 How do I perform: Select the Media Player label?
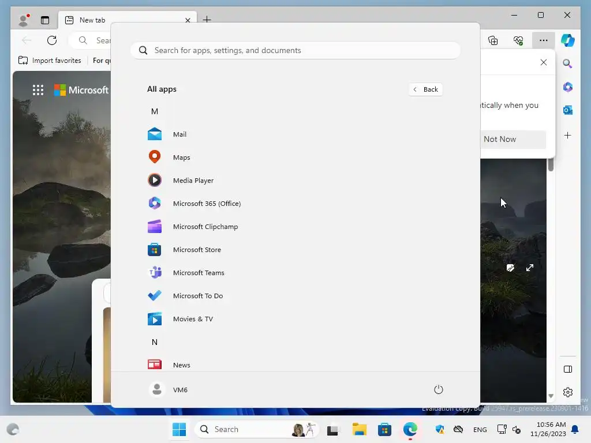[x=193, y=181]
